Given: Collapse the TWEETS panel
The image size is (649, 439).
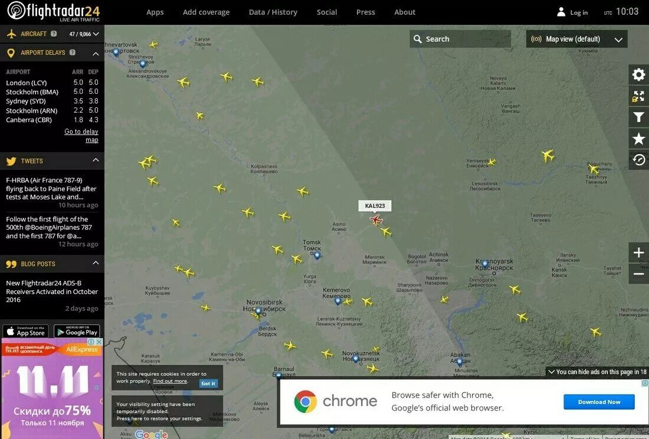Looking at the screenshot, I should tap(96, 160).
